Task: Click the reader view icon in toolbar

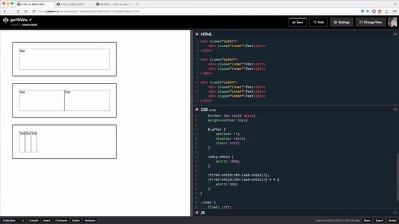Action: [26, 11]
